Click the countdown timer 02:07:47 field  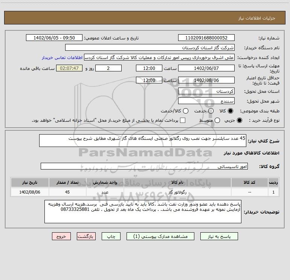tap(69, 68)
